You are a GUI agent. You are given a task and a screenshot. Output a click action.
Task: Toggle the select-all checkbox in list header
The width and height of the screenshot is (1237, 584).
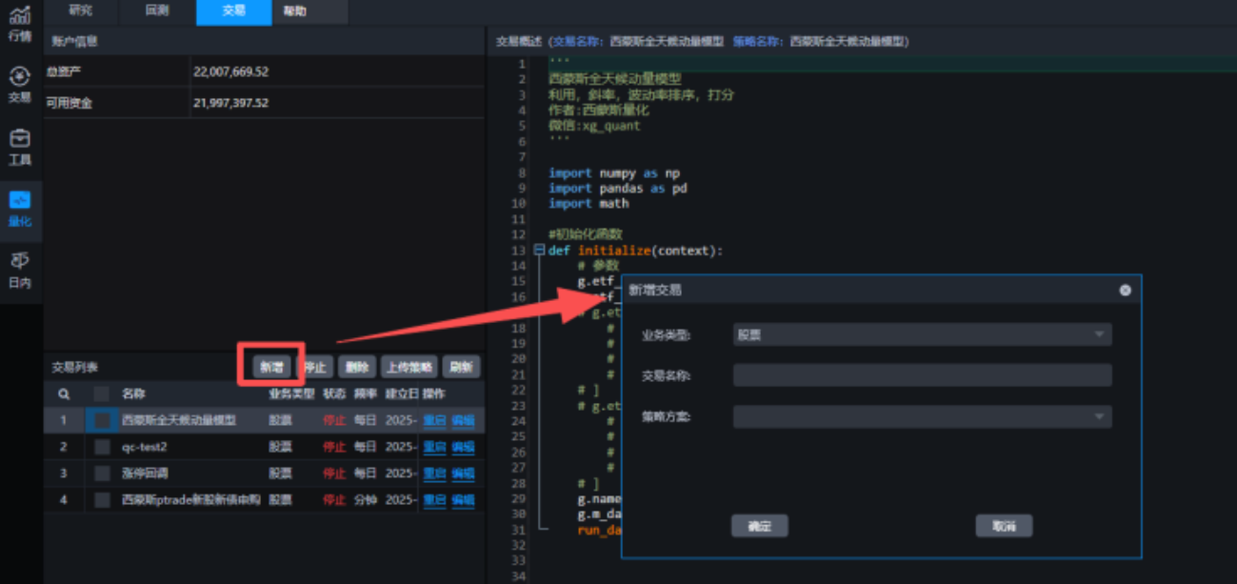(102, 393)
